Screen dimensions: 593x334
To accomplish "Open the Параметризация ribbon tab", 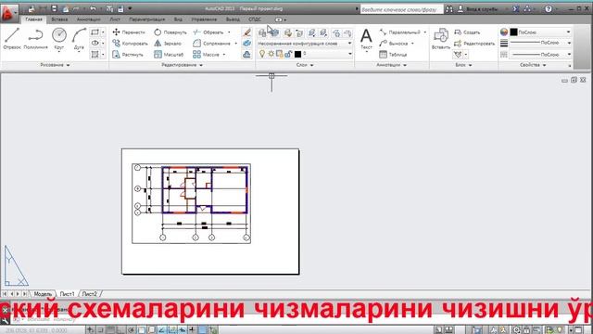I will (x=146, y=19).
